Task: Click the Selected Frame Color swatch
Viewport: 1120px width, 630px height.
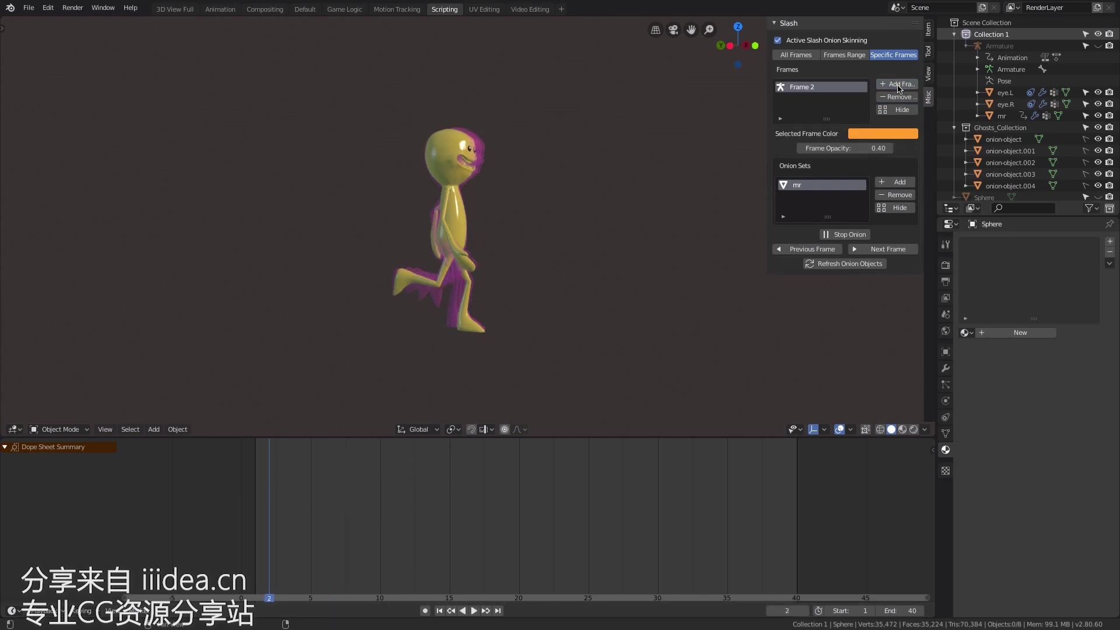Action: (883, 133)
